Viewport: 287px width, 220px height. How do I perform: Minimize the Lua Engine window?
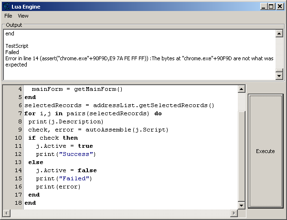(263, 6)
